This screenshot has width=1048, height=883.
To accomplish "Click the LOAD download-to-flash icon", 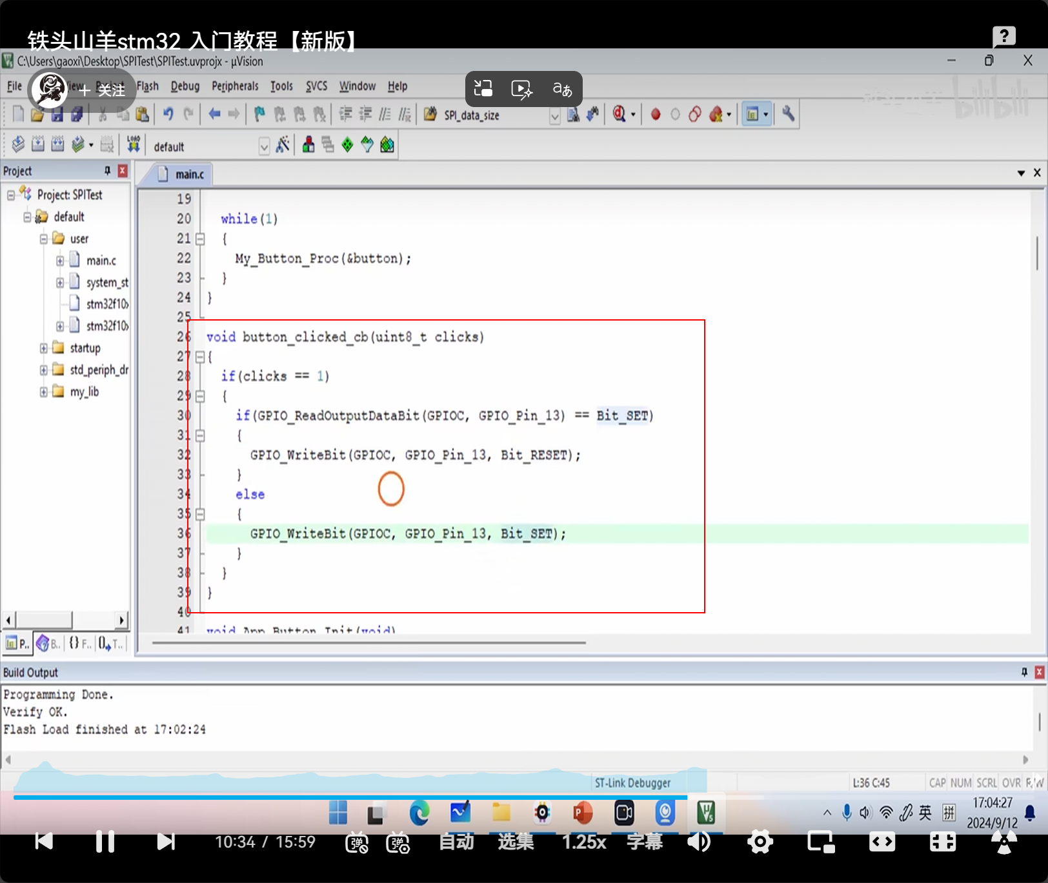I will [133, 144].
